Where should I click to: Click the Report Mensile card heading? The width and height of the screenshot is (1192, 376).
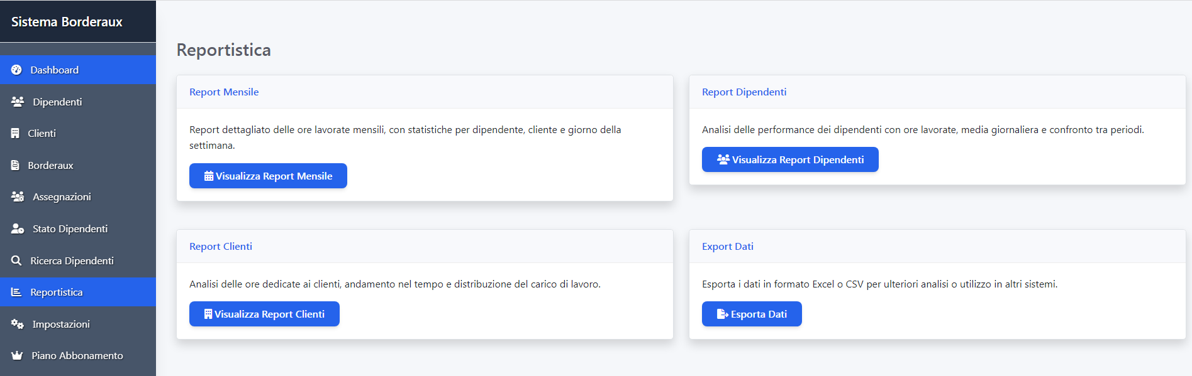point(224,92)
